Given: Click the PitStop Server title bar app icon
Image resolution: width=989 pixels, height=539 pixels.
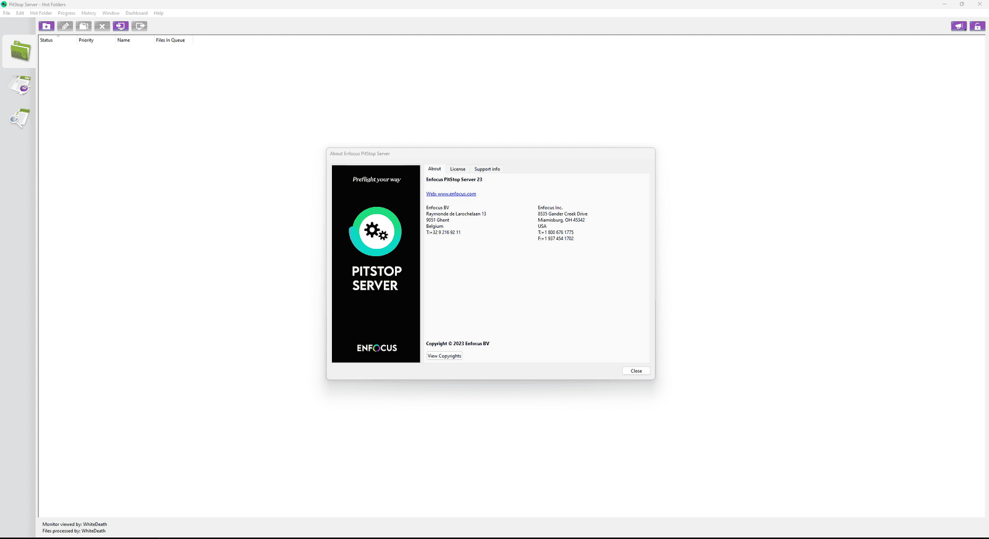Looking at the screenshot, I should (4, 4).
